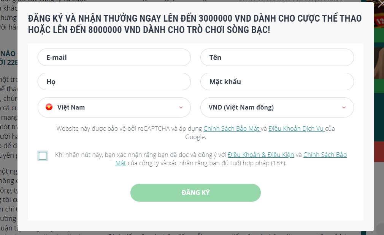384x235 pixels.
Task: Click into the Tên input field
Action: click(x=277, y=58)
